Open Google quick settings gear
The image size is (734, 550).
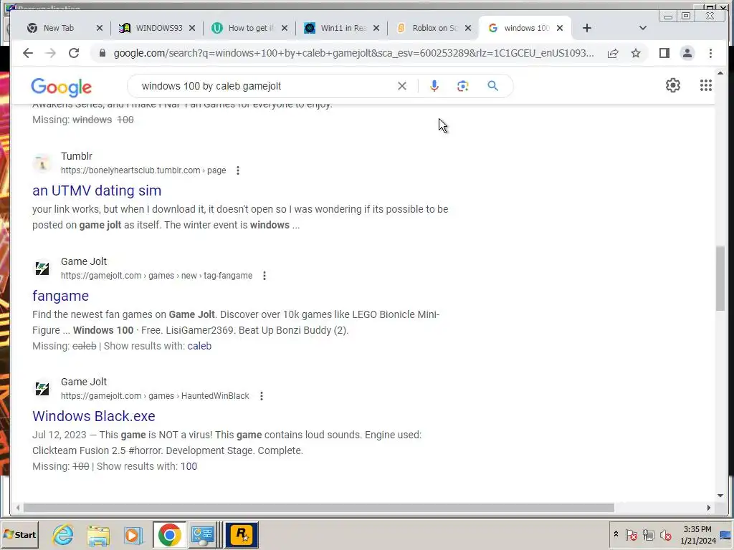click(x=673, y=86)
